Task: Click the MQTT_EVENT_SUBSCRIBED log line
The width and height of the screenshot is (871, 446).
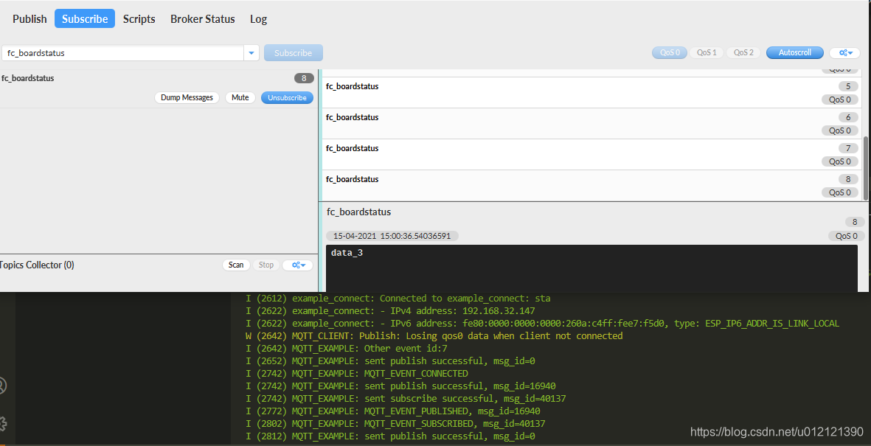Action: point(395,423)
